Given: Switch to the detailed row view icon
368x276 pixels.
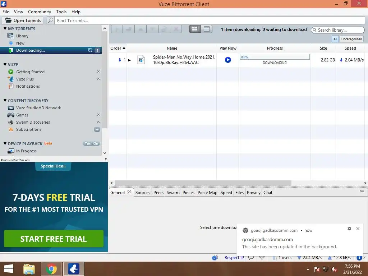Looking at the screenshot, I should [x=195, y=29].
